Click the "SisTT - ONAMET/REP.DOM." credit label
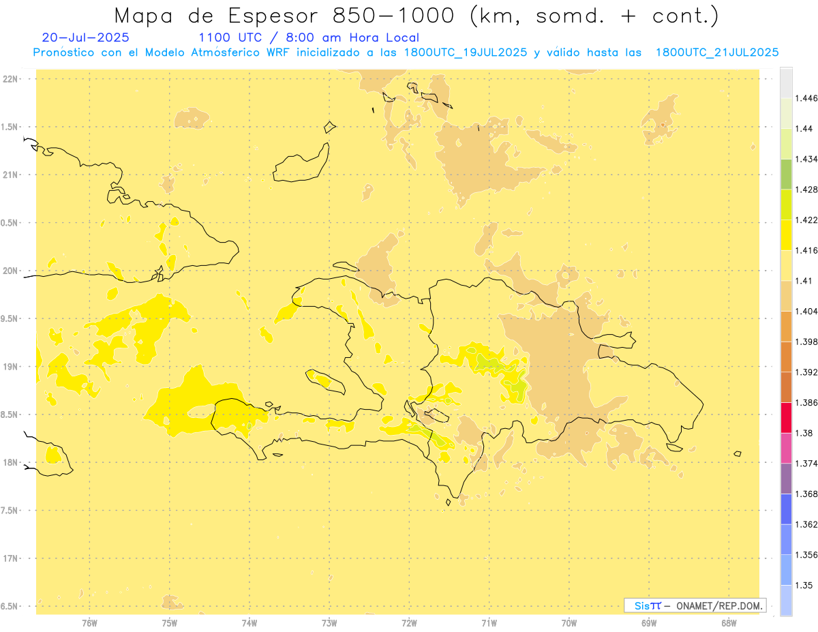 click(695, 605)
